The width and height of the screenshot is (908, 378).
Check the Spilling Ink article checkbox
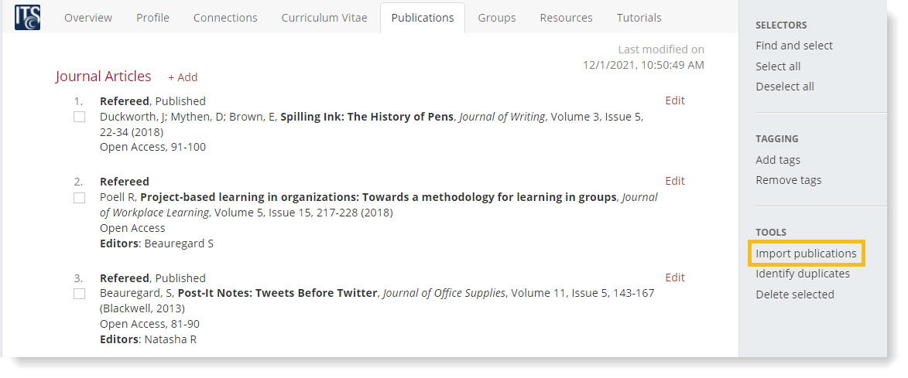pos(79,117)
